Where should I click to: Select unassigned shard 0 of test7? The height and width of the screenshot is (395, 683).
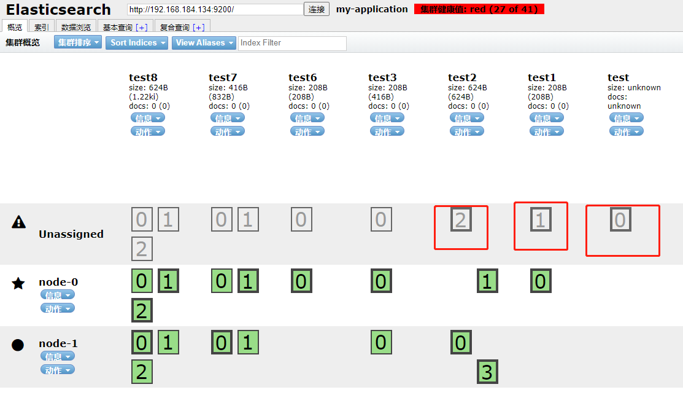point(222,219)
